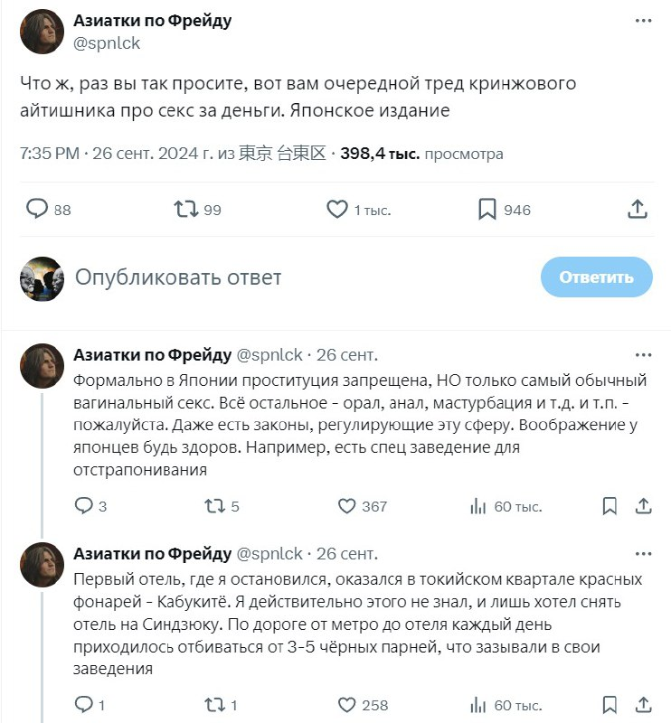Like the main tweet with 1 тыс. likes

pos(337,210)
